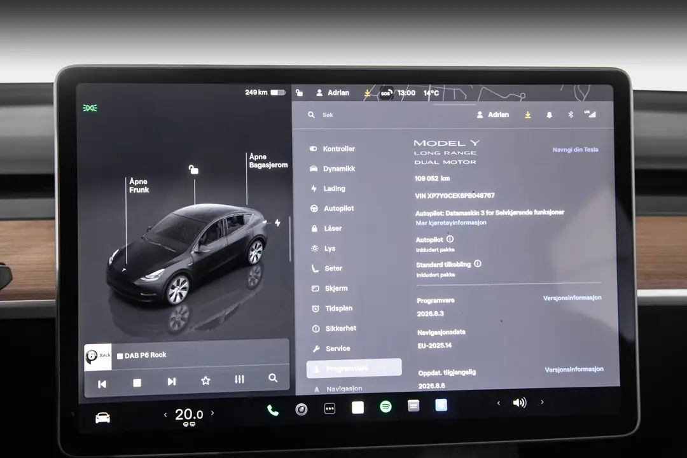Show the Standard tilkobling info icon

478,264
